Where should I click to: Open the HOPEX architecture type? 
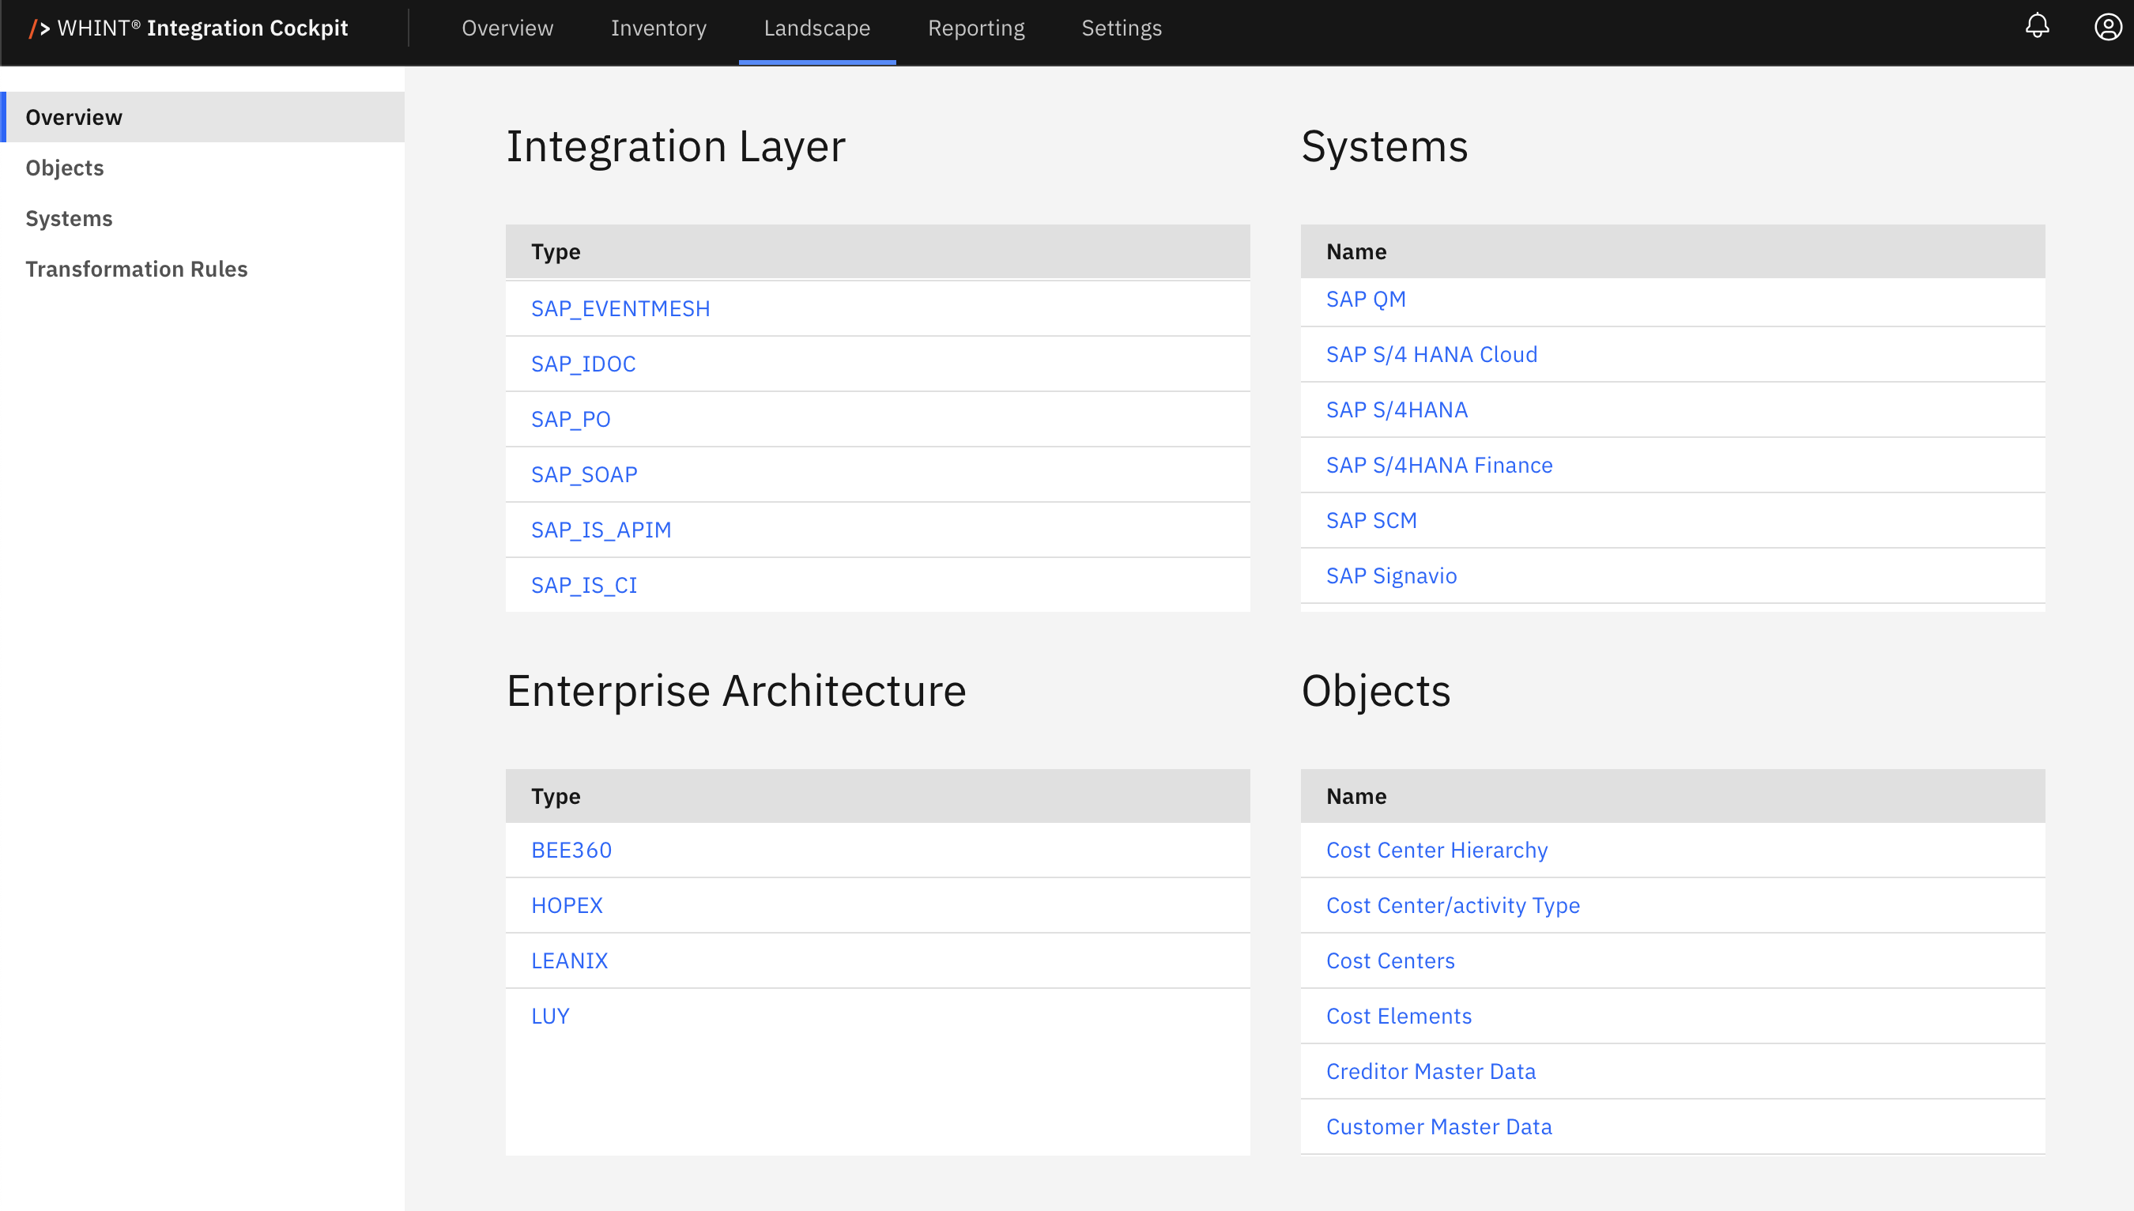click(x=567, y=906)
